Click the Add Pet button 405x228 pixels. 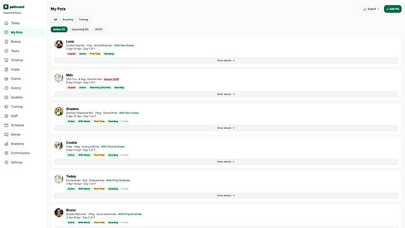(393, 9)
